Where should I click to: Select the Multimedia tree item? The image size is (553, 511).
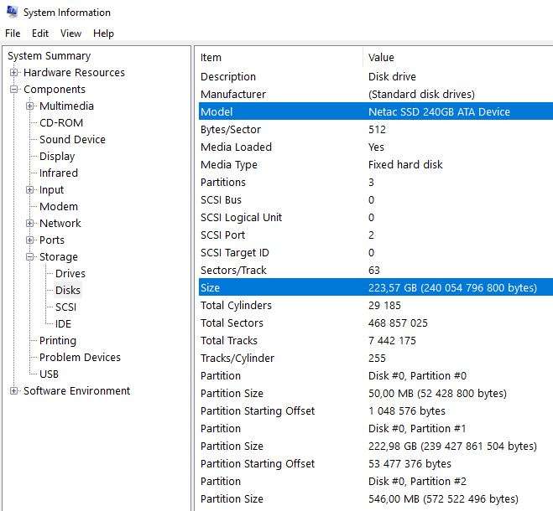(66, 106)
